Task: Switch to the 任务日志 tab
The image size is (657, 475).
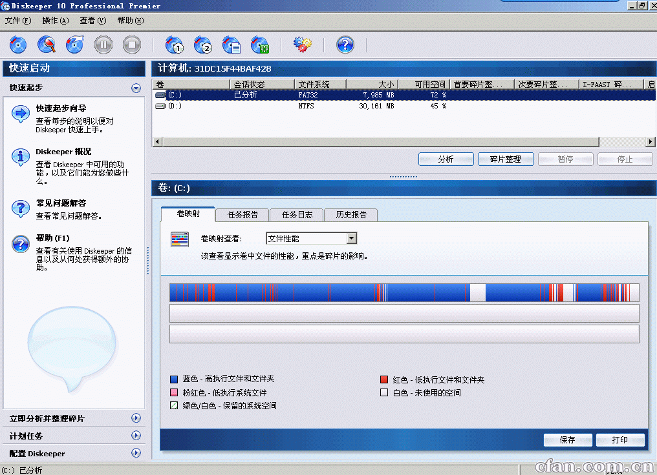Action: point(297,215)
